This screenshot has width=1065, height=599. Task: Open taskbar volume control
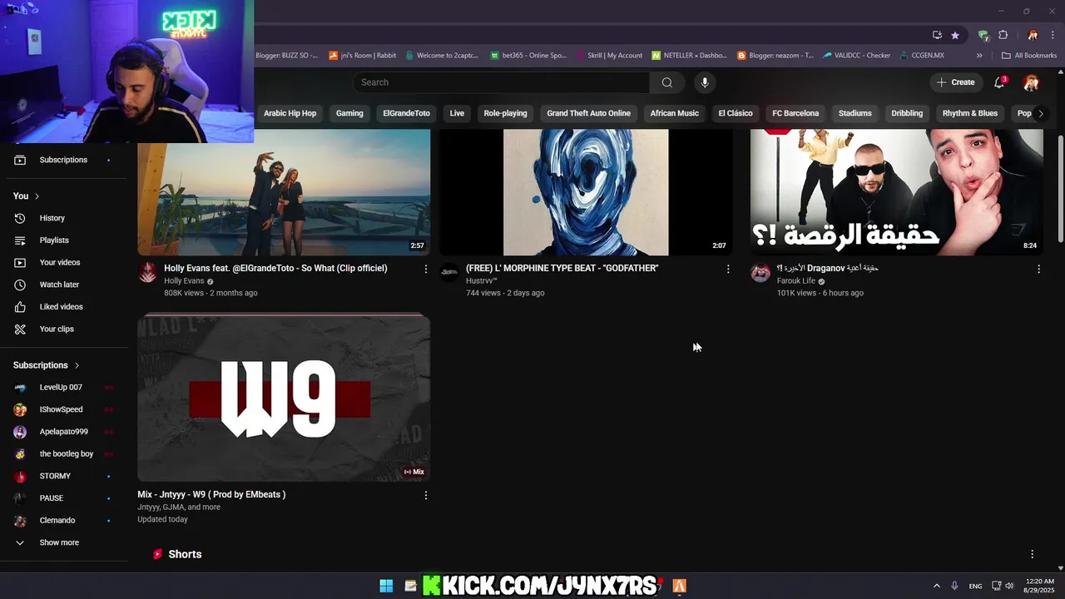click(x=1009, y=586)
